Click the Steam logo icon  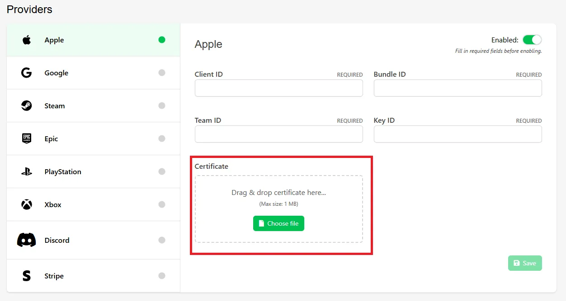pyautogui.click(x=27, y=106)
